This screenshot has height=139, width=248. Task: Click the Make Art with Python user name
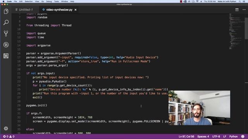point(227,2)
